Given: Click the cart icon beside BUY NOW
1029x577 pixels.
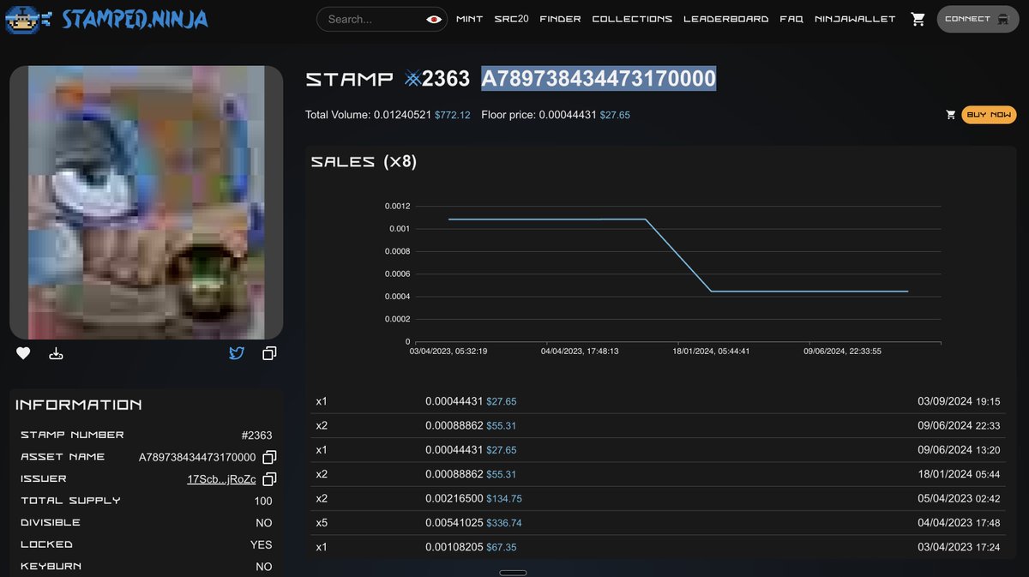Looking at the screenshot, I should (950, 113).
